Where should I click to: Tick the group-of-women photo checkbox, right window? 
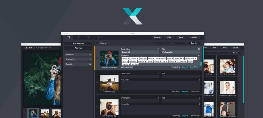pos(218,66)
